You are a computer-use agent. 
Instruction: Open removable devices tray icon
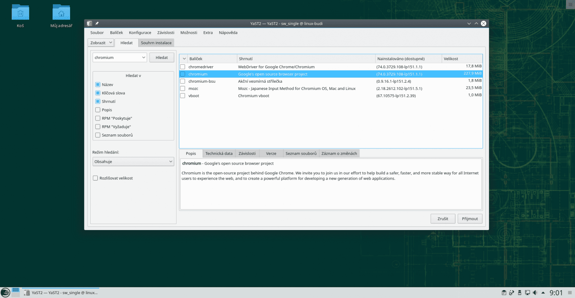coord(519,293)
